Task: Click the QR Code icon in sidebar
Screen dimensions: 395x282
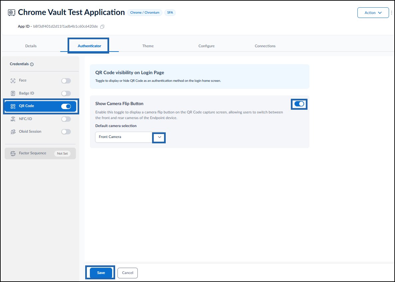Action: (x=13, y=106)
